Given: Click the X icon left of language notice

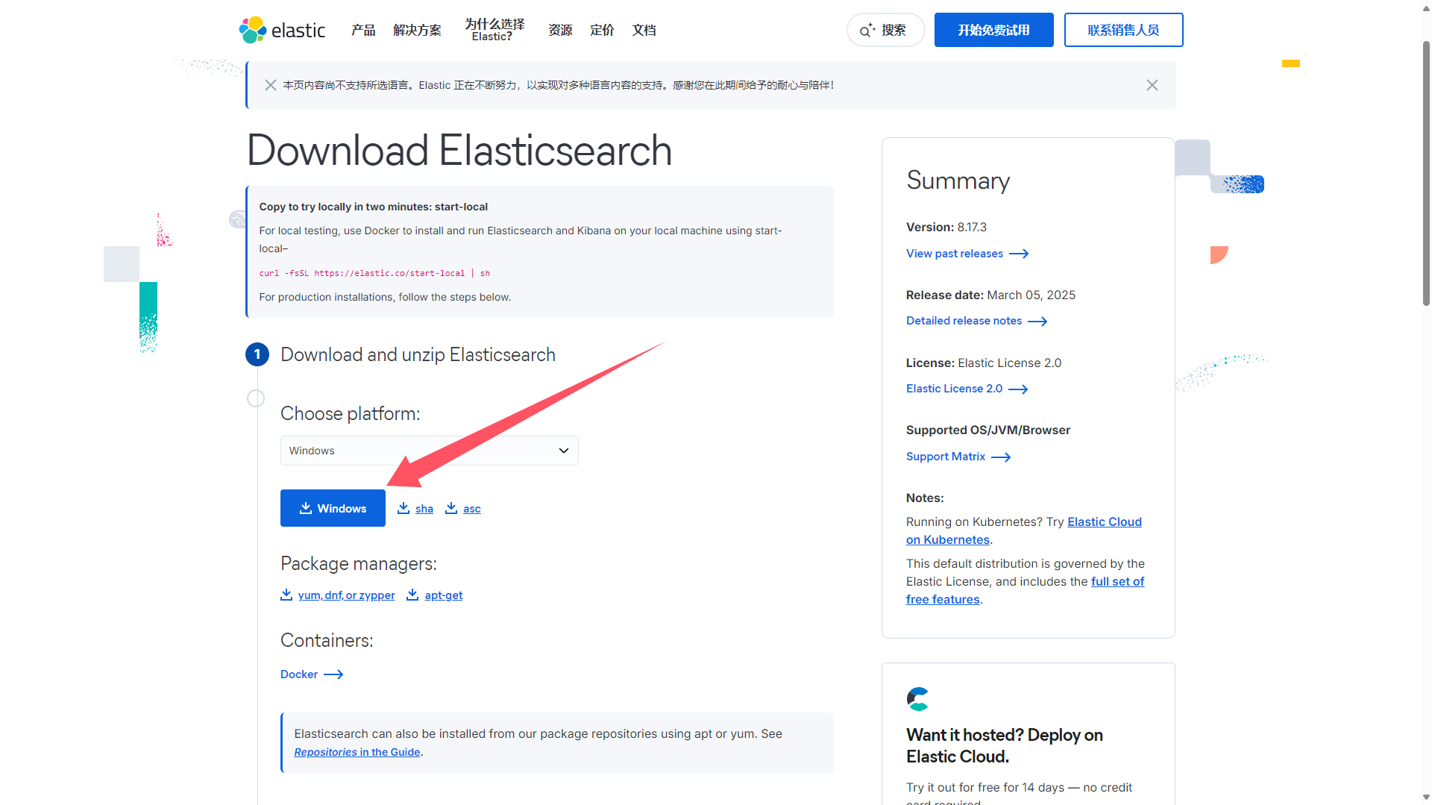Looking at the screenshot, I should 271,85.
